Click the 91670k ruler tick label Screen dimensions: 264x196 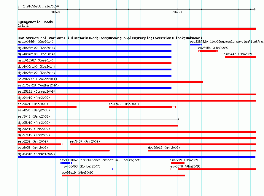pyautogui.click(x=177, y=12)
